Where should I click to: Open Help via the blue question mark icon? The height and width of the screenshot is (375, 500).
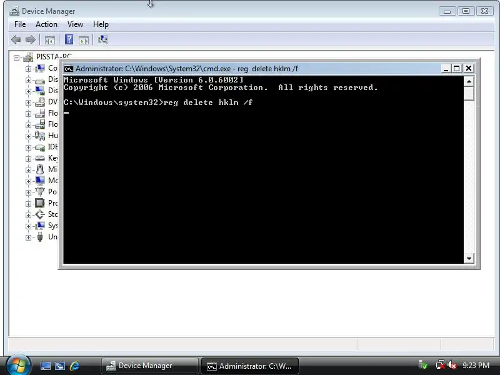[x=69, y=39]
